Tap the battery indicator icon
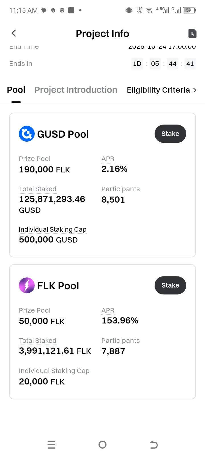Screen dimensions: 205x456 (x=189, y=11)
